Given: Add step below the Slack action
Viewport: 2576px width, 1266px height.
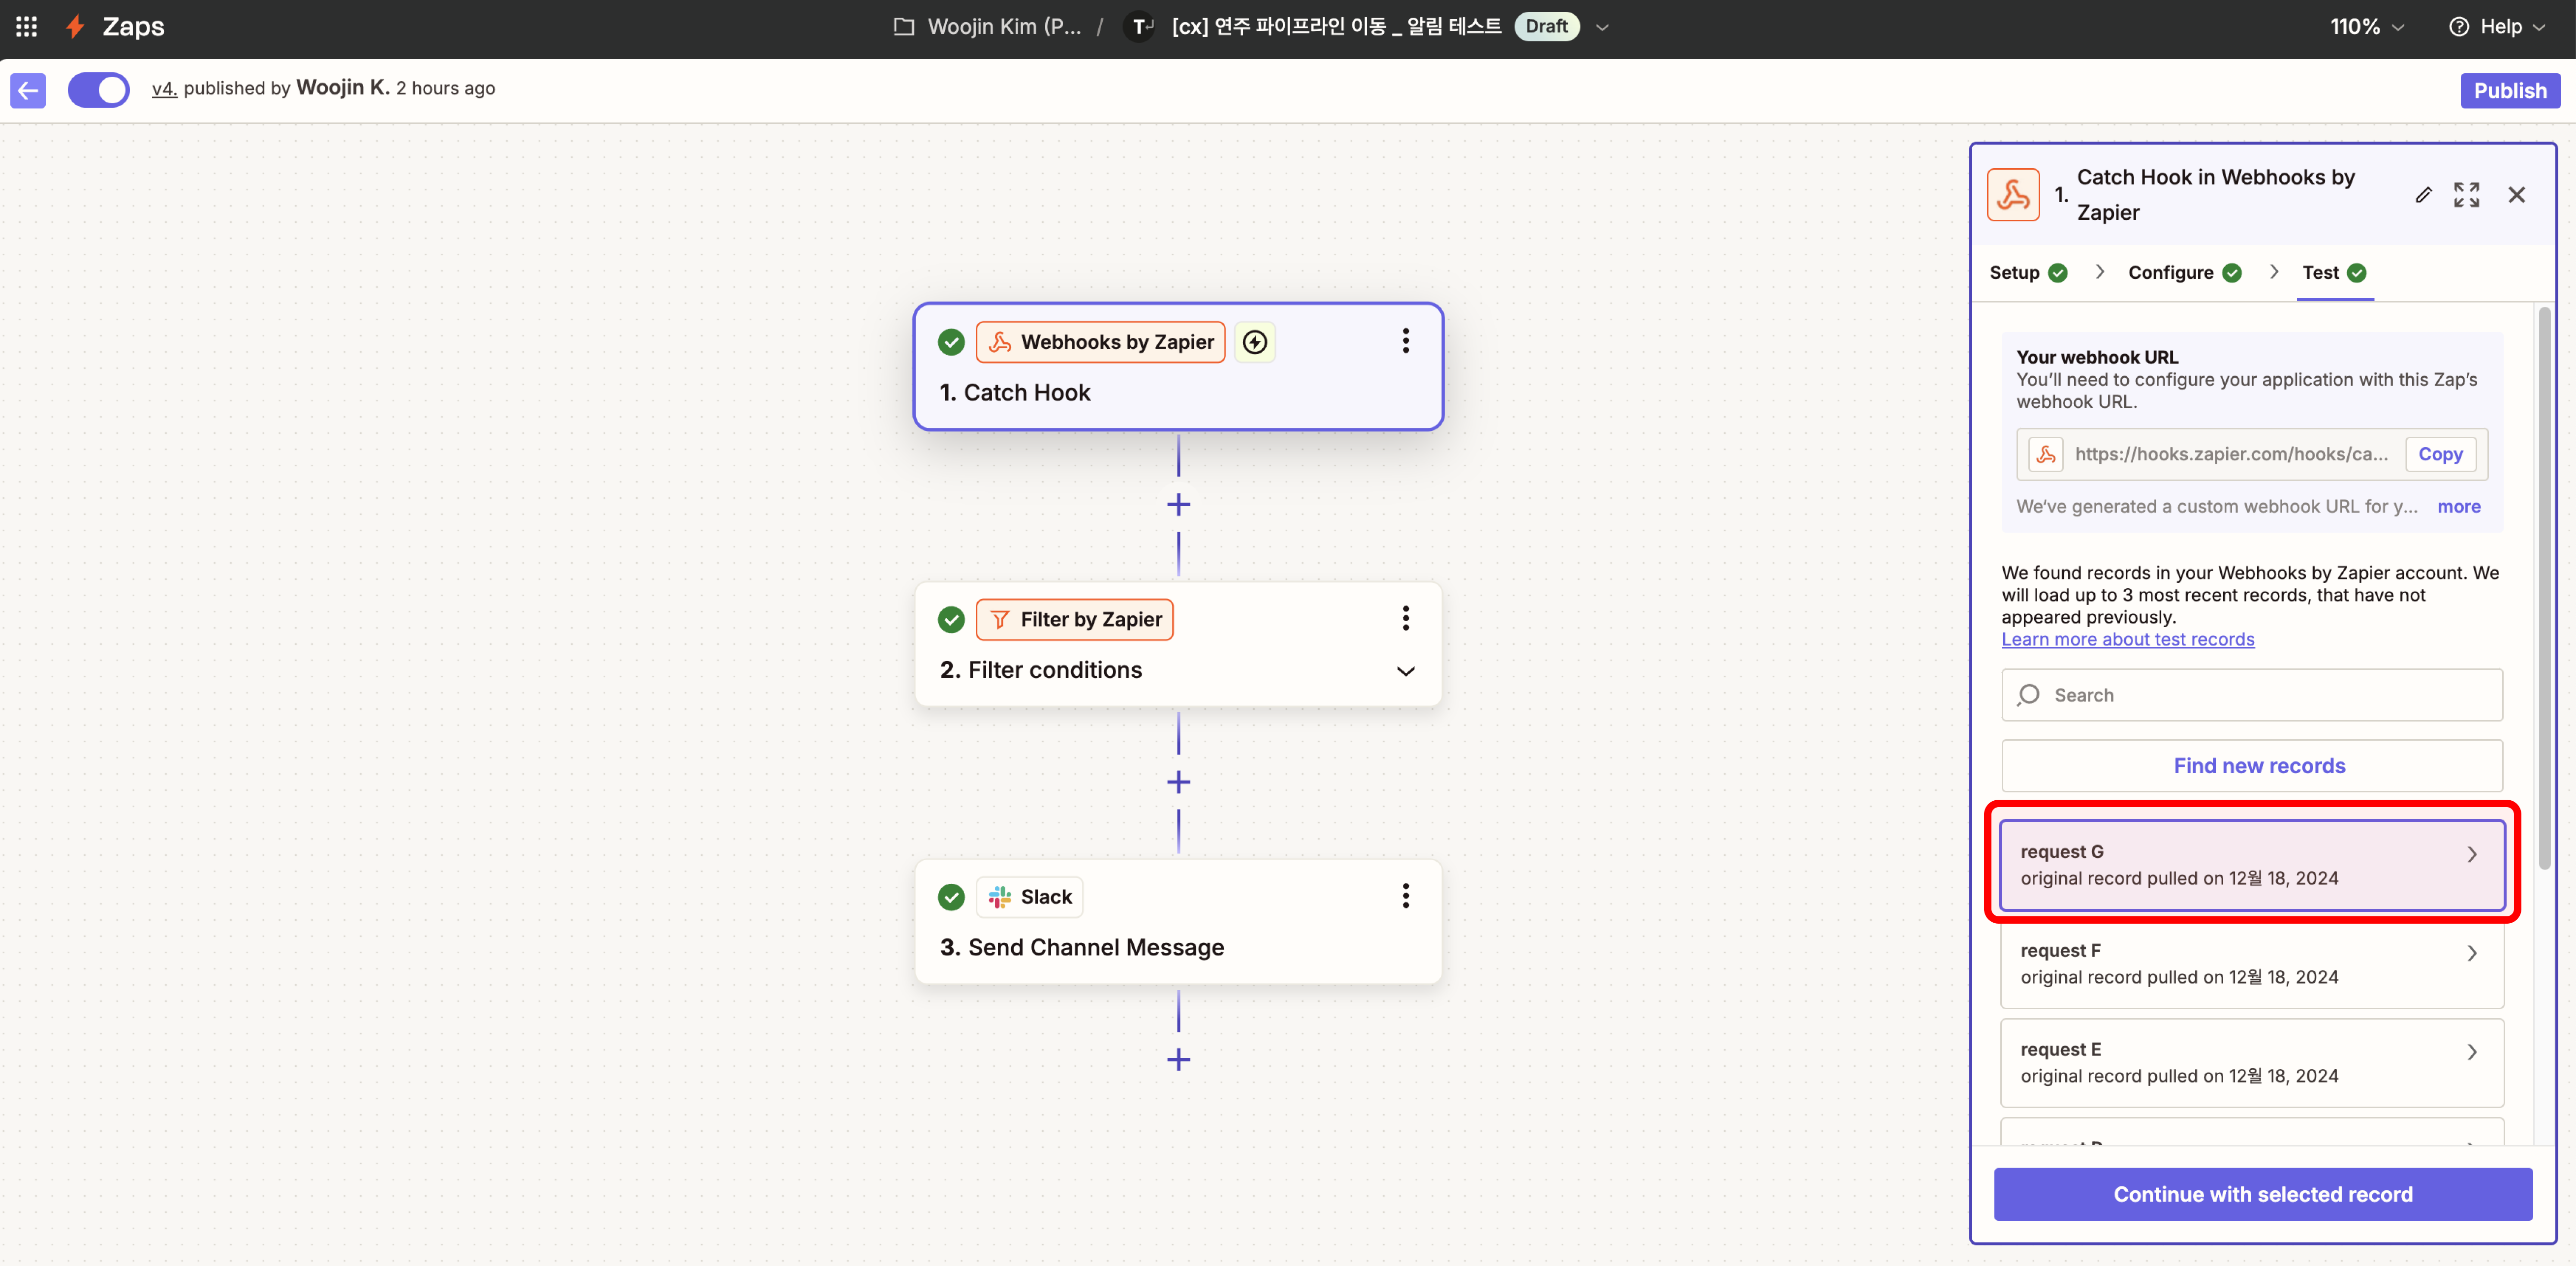Looking at the screenshot, I should [x=1178, y=1059].
